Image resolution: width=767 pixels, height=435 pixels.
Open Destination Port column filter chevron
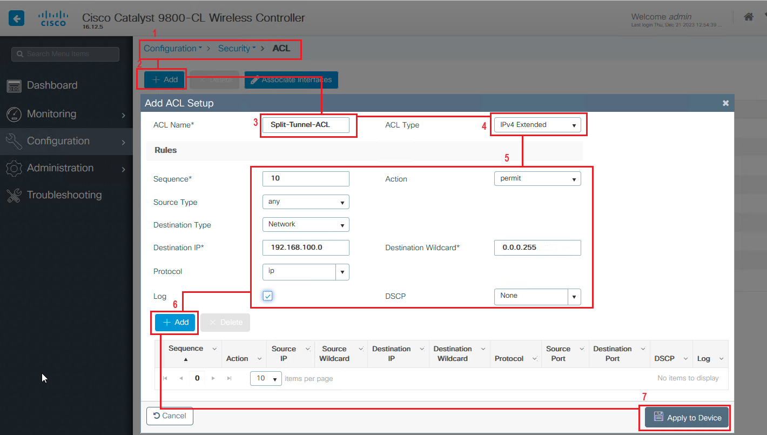[643, 349]
